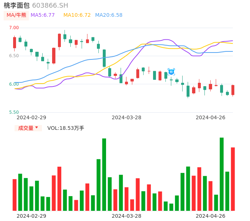Click the MA5:6.77 legend label
This screenshot has height=221, width=250.
43,15
